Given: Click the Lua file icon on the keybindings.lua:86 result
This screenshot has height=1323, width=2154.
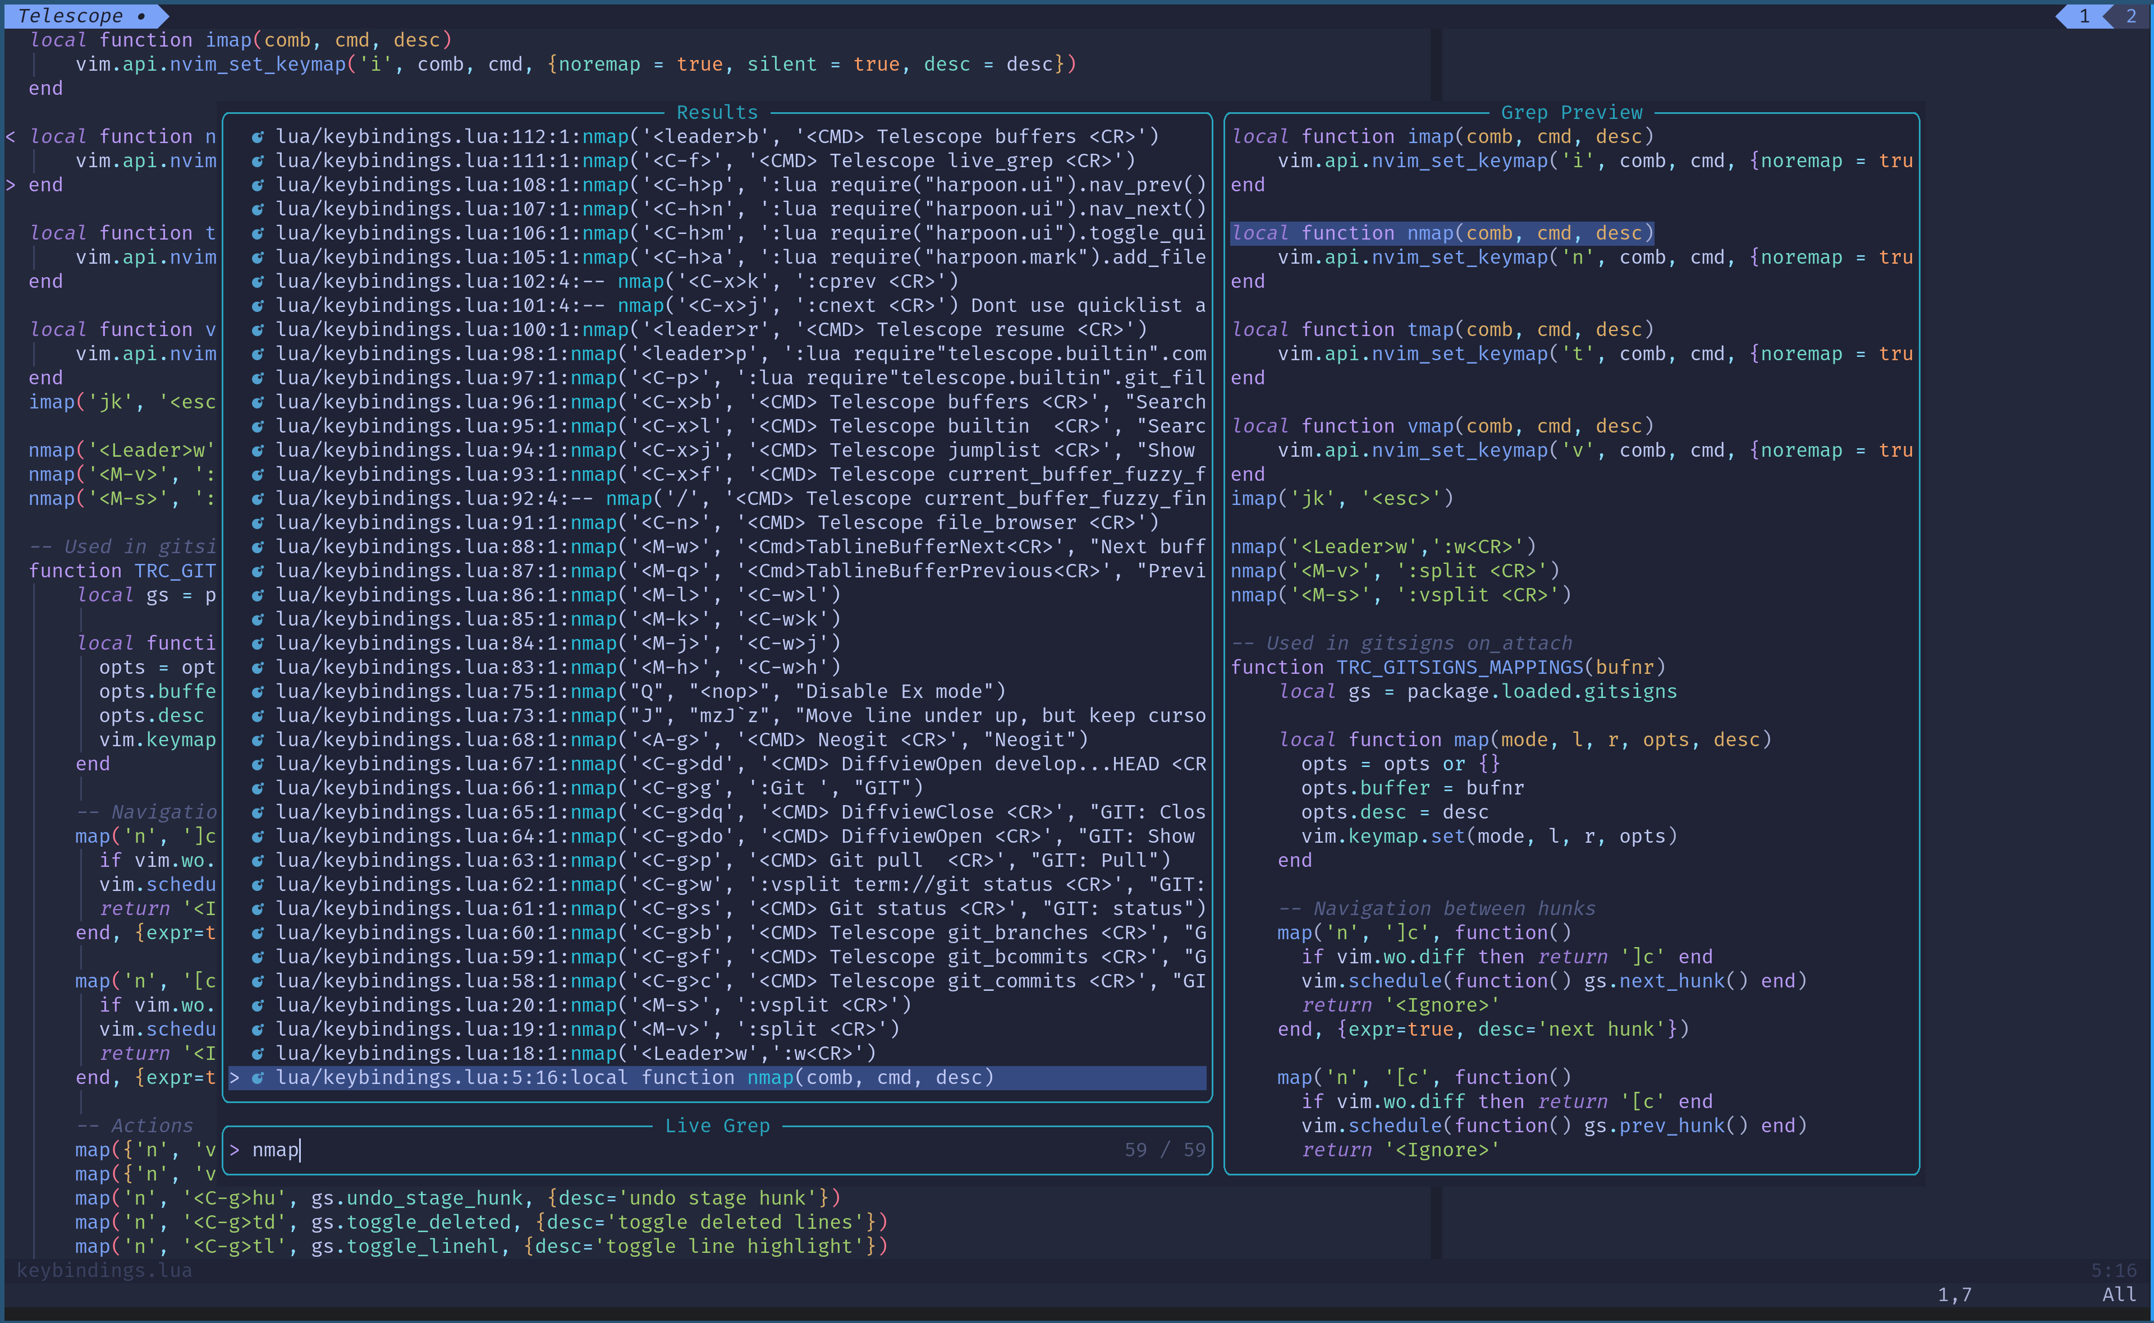Looking at the screenshot, I should [258, 596].
